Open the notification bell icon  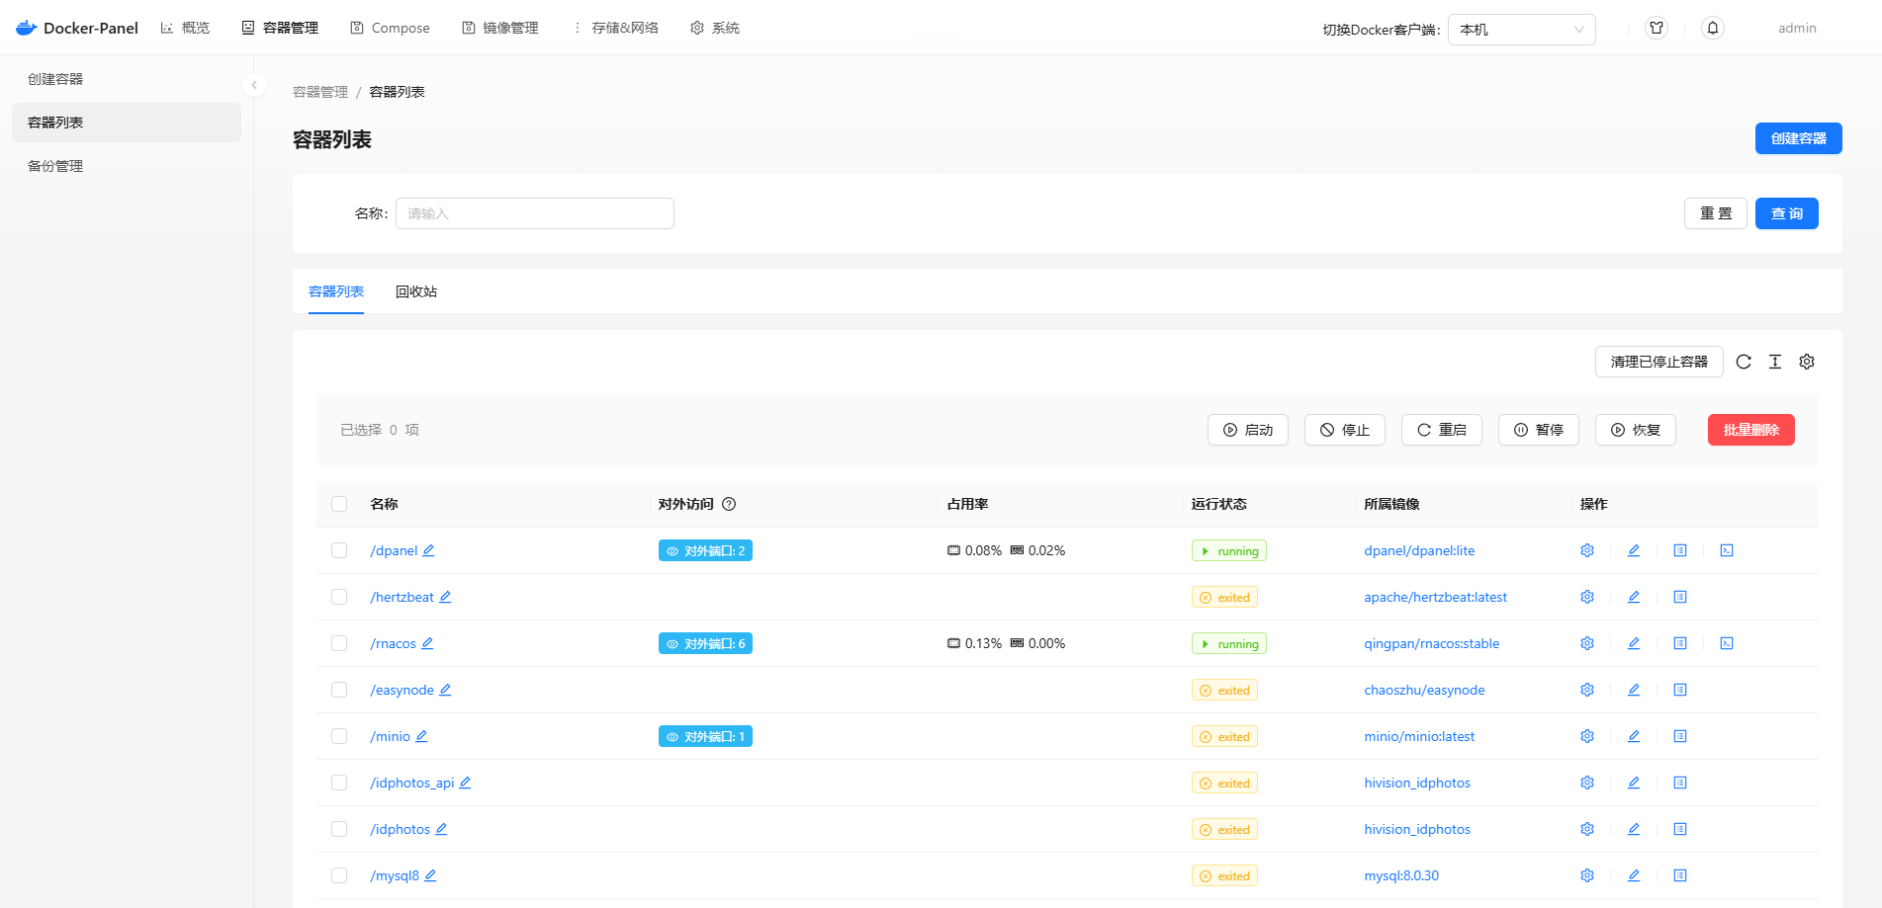1713,28
